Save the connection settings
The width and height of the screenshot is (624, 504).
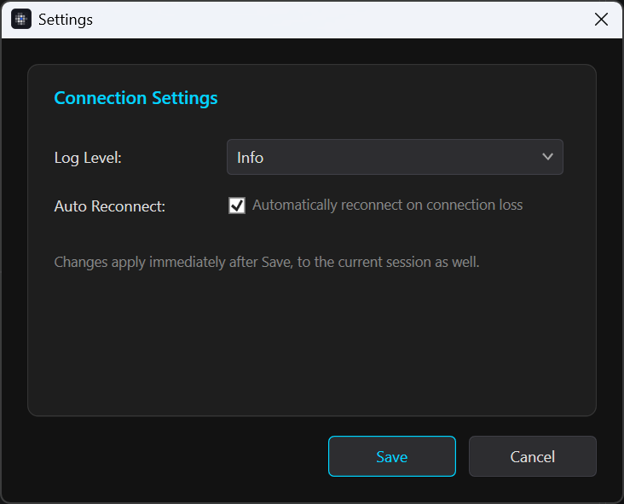(392, 456)
